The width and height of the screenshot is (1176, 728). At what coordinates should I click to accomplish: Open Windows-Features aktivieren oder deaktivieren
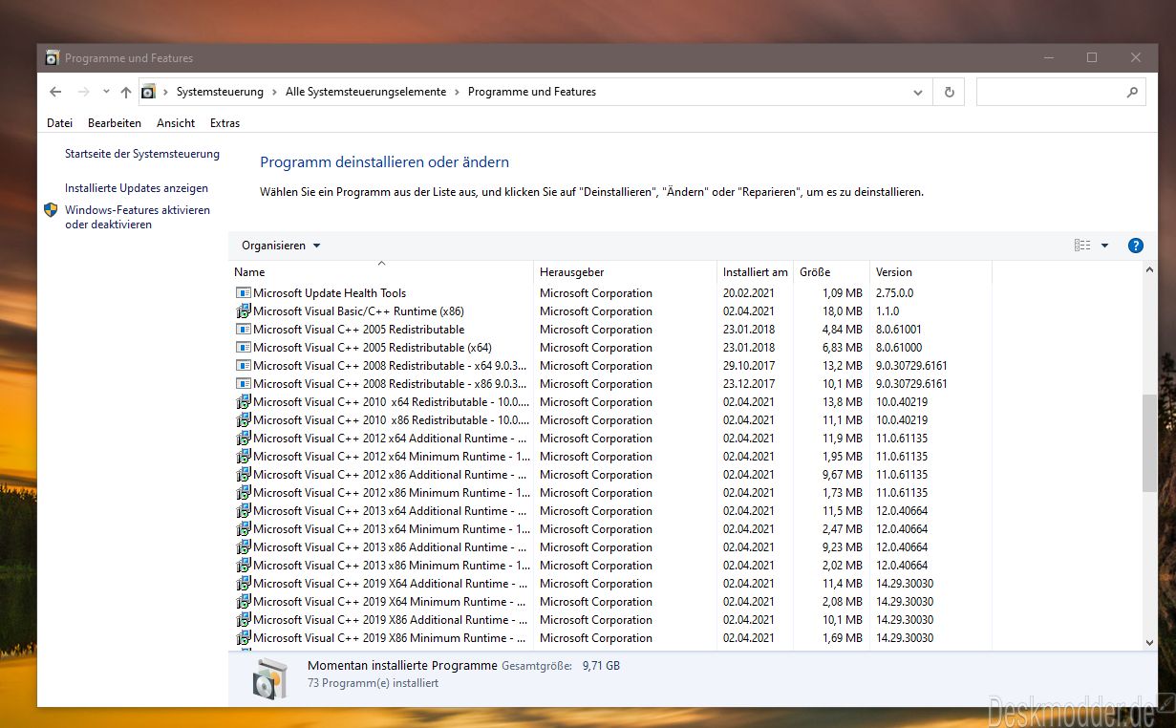(x=138, y=217)
